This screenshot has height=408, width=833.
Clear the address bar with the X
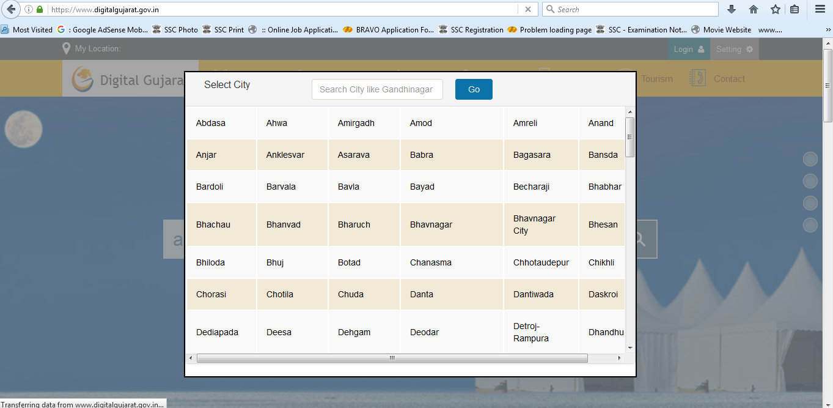tap(527, 9)
